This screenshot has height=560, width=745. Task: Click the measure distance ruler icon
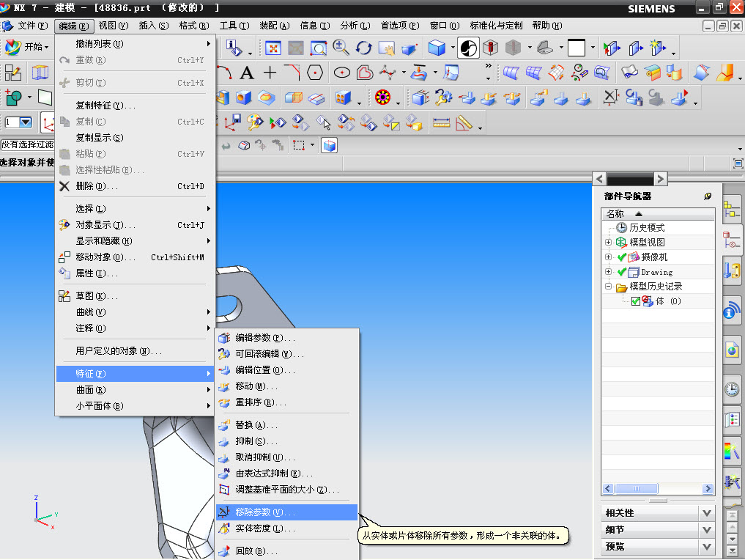[441, 123]
